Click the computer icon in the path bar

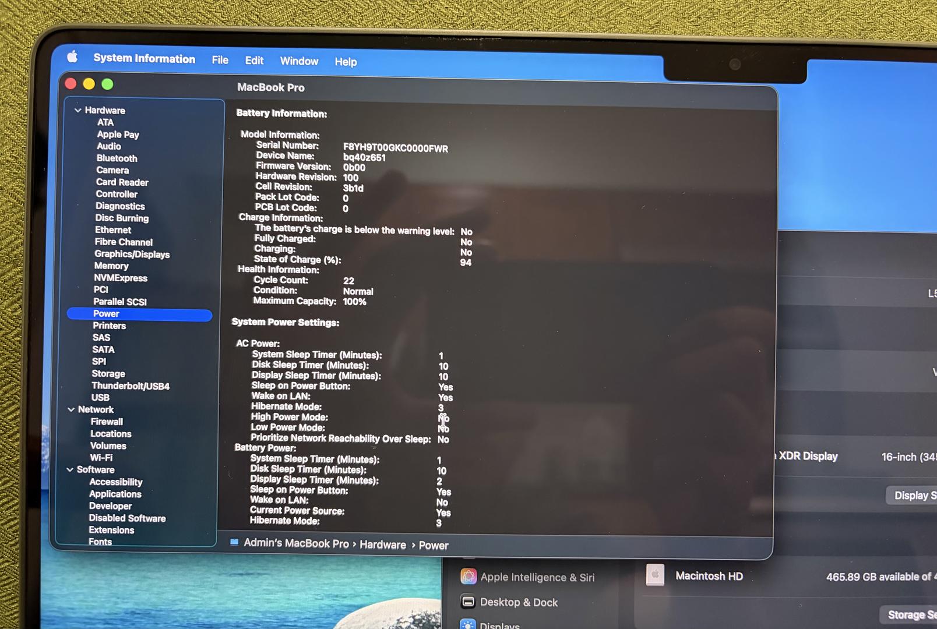[234, 542]
